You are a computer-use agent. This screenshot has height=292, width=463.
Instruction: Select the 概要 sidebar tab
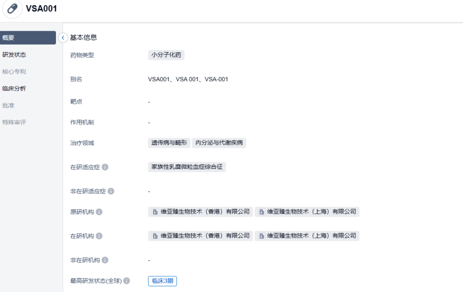28,38
